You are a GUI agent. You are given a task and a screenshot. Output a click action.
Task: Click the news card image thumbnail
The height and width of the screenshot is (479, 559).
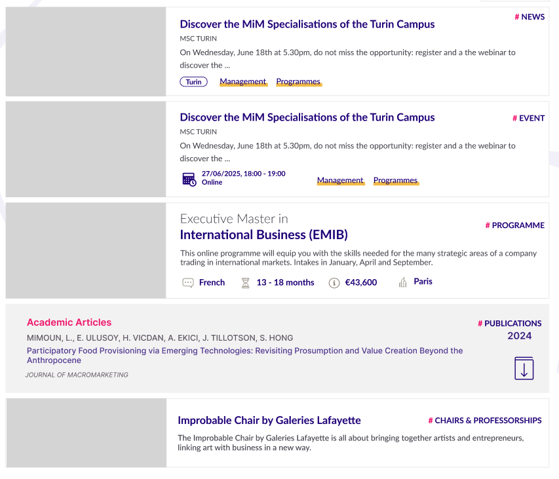[x=86, y=51]
